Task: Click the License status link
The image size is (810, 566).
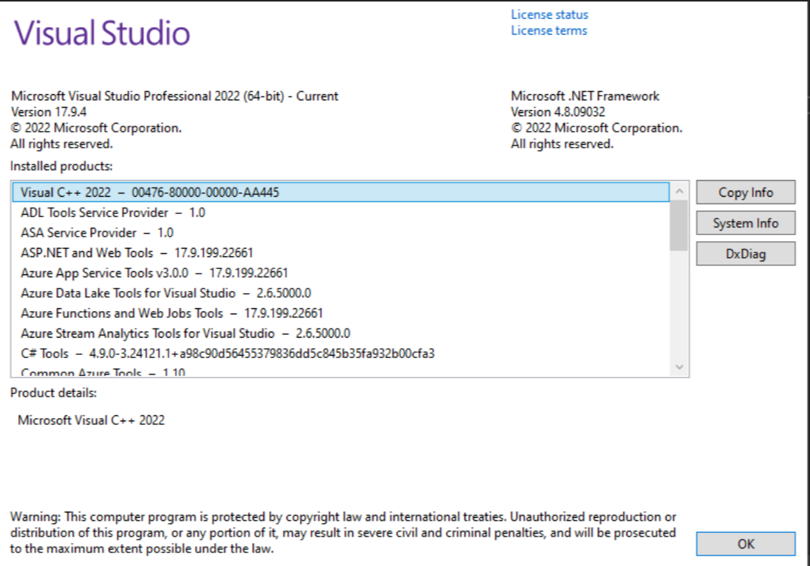Action: tap(549, 14)
